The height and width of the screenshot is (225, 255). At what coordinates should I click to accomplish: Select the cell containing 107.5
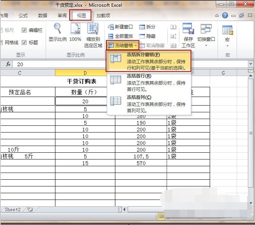[x=141, y=156]
